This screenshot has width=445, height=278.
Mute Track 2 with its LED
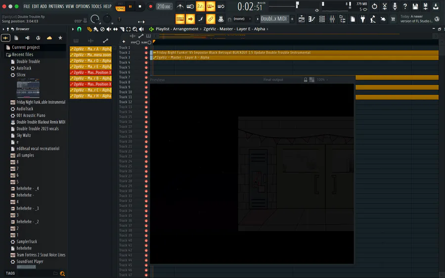coord(146,53)
